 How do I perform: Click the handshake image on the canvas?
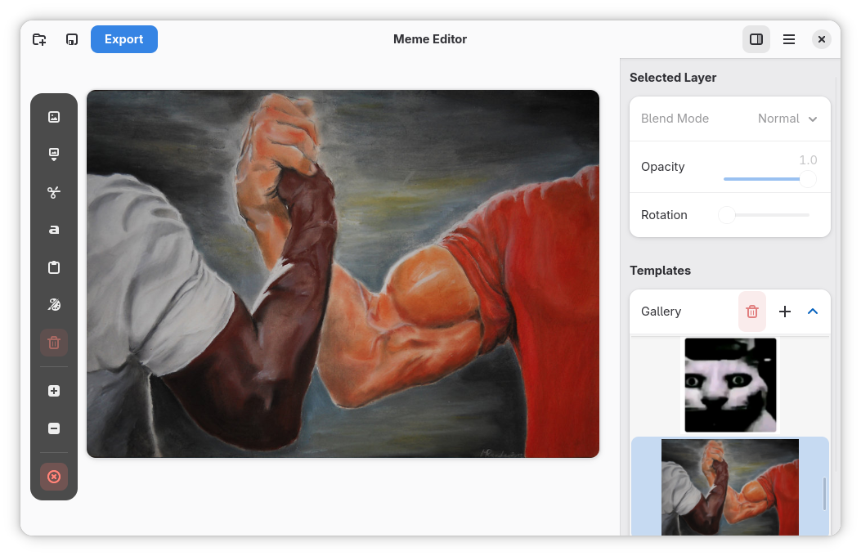point(343,274)
